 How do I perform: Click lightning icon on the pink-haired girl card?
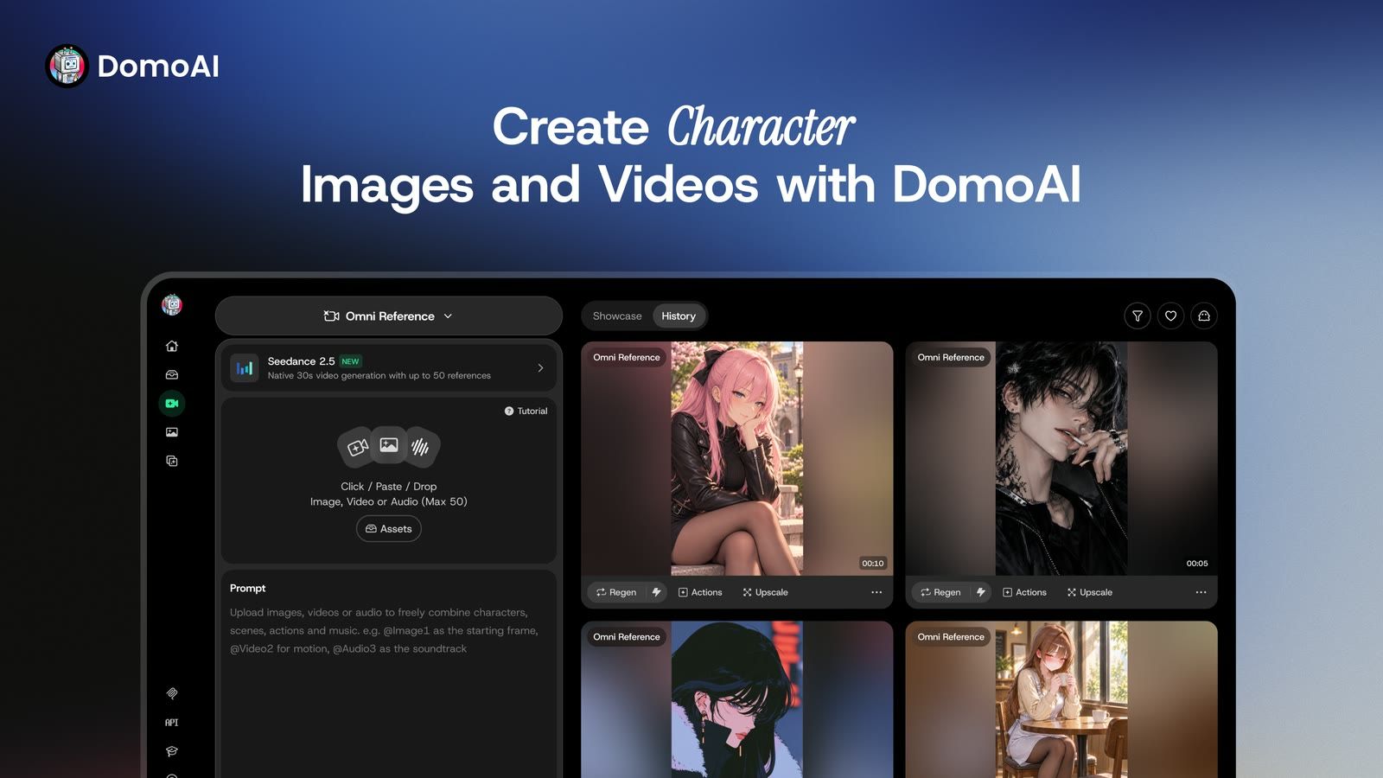point(656,592)
